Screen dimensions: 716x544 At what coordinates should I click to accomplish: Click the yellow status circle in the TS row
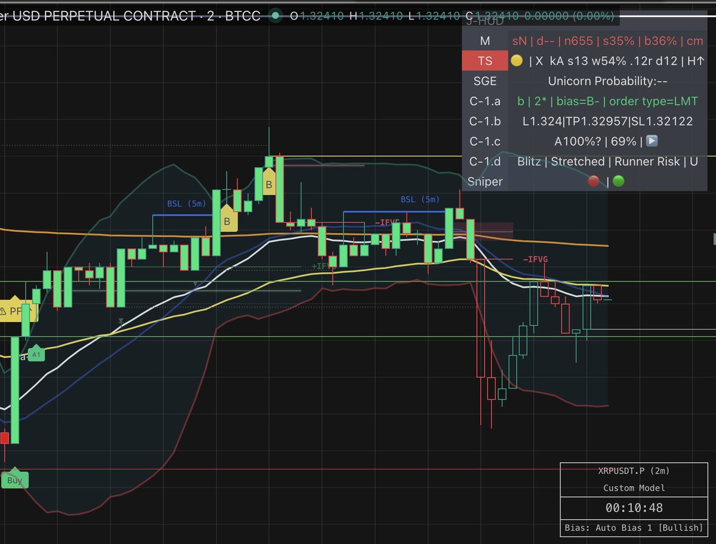point(519,60)
